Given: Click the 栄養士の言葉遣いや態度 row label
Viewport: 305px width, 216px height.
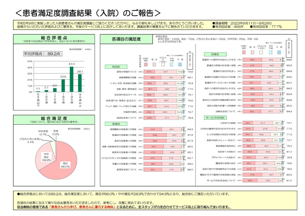Looking at the screenshot, I should 124,164.
